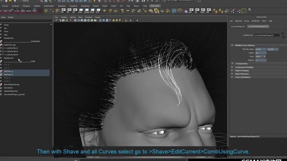
Task: Click the SS shelf button
Action: 197,11
